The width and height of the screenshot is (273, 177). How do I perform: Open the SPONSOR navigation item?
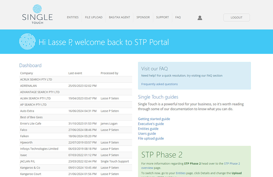(143, 17)
